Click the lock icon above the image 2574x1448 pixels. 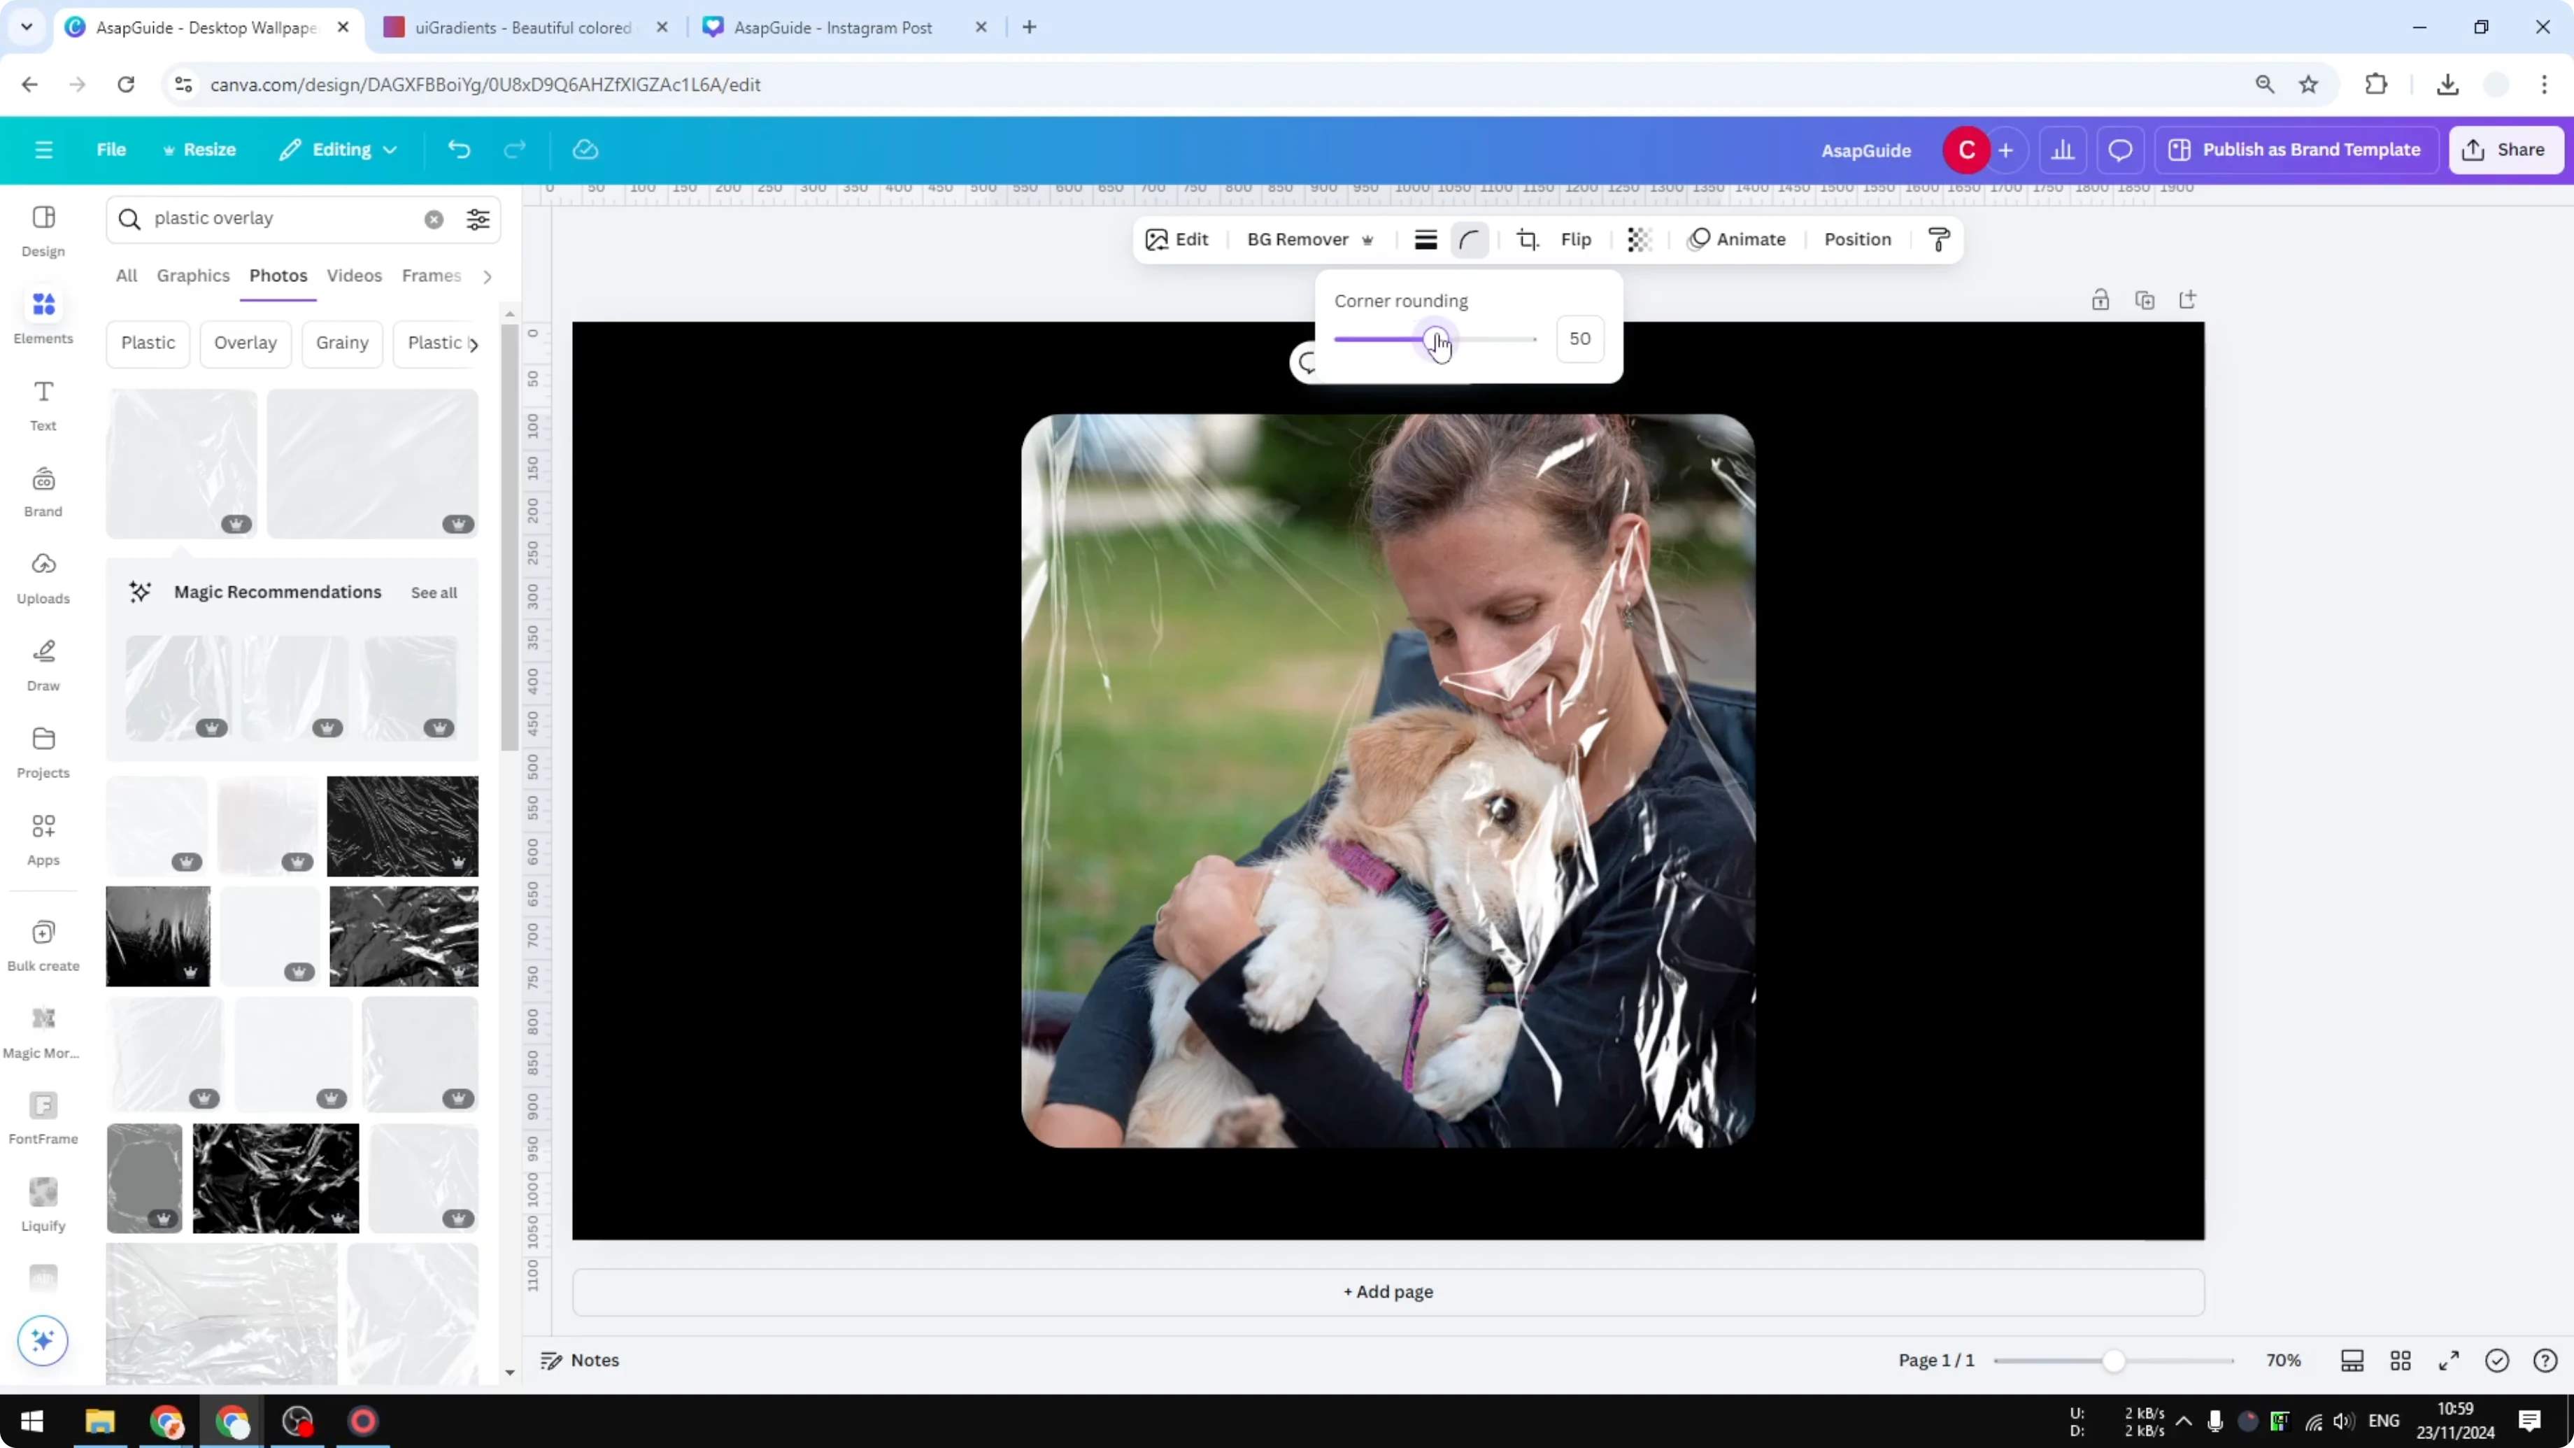[x=2100, y=300]
